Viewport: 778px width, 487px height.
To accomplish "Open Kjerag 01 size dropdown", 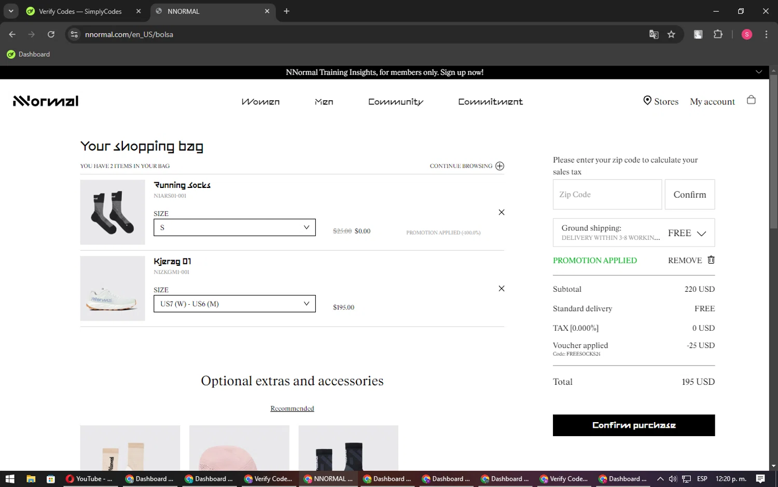I will click(x=234, y=304).
